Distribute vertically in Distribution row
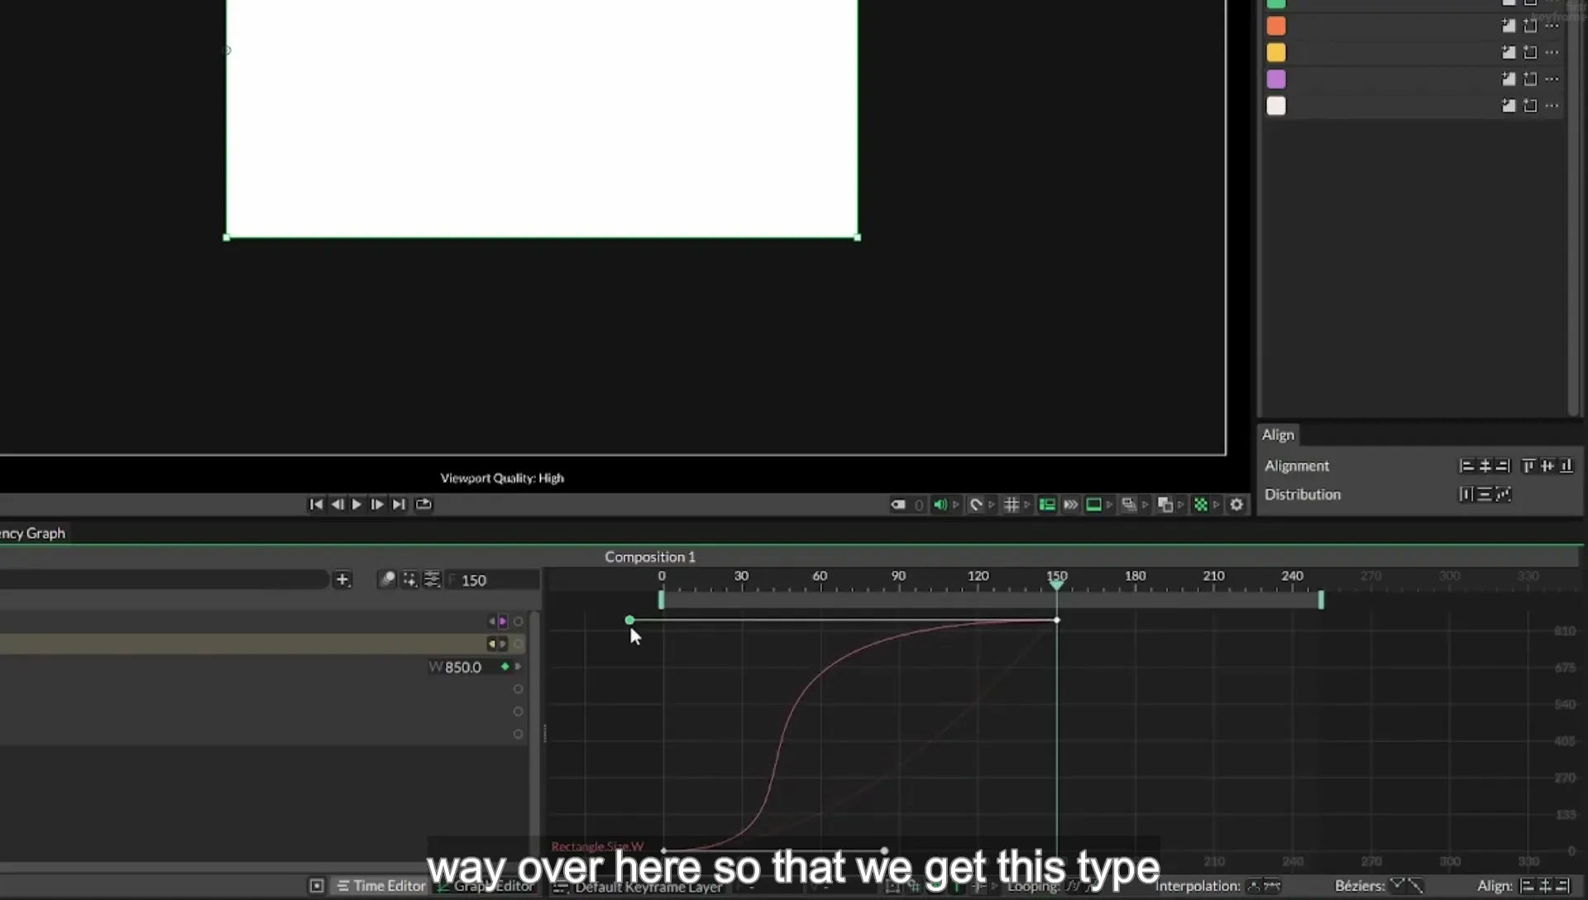Image resolution: width=1588 pixels, height=900 pixels. (1485, 495)
